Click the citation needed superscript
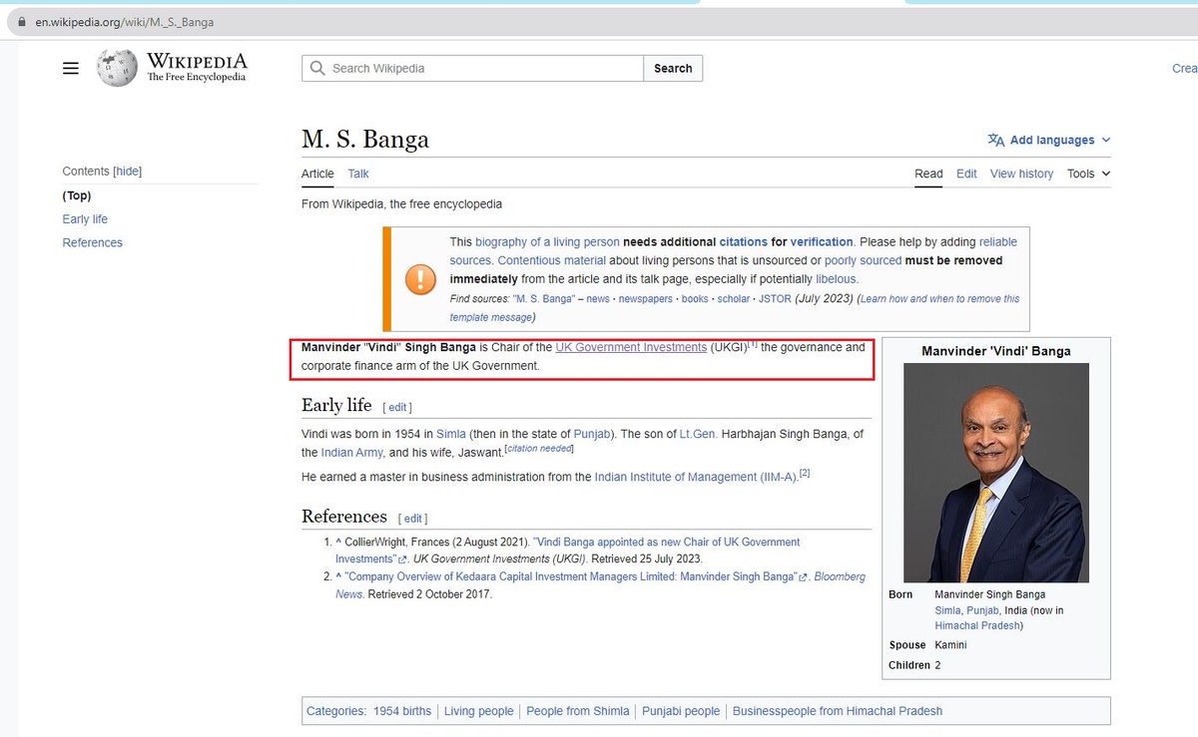The image size is (1198, 737). 539,449
